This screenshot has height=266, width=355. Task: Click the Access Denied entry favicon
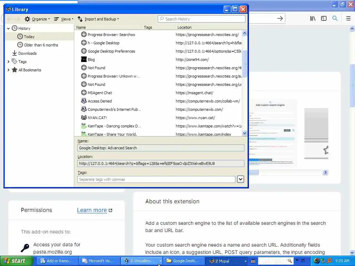[84, 101]
